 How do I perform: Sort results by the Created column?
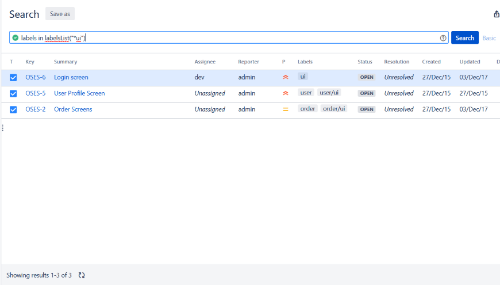431,62
